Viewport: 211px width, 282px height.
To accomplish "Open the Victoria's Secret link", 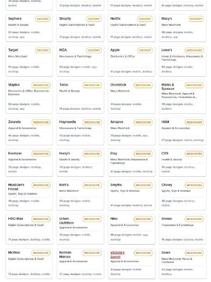I will pyautogui.click(x=117, y=255).
